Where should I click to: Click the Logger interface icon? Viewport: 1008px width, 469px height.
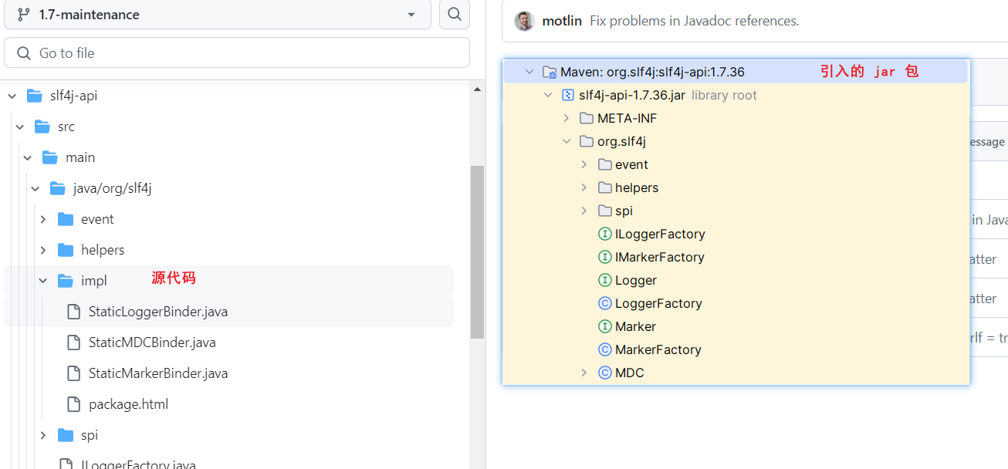click(x=605, y=280)
